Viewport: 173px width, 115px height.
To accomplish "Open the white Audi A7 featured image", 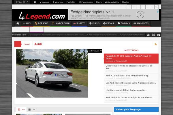I will (x=52, y=73).
